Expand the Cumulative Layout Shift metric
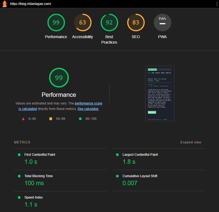 point(158,180)
